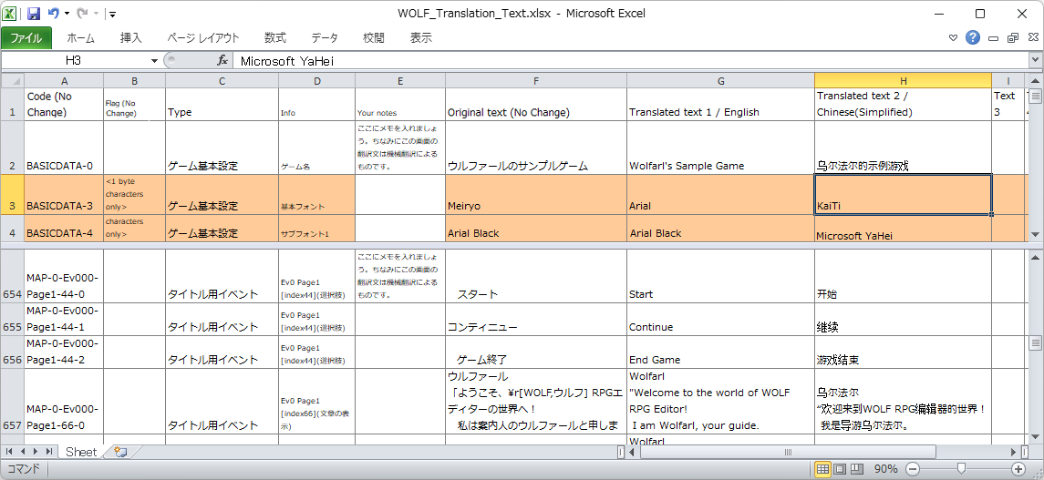Select column A header

(64, 80)
